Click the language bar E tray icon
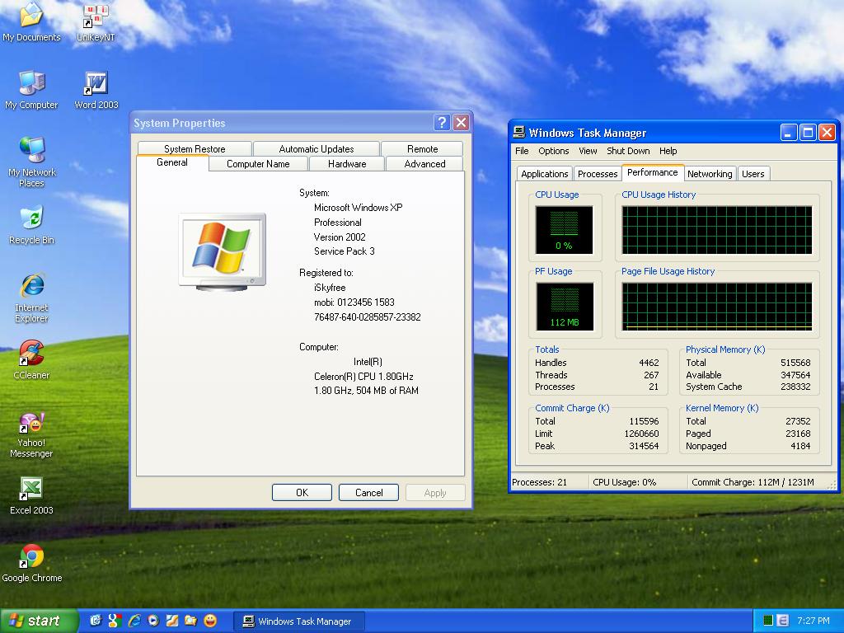The image size is (844, 633). tap(783, 621)
